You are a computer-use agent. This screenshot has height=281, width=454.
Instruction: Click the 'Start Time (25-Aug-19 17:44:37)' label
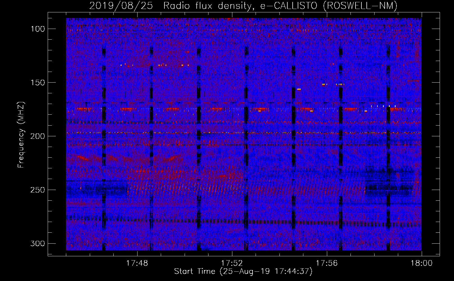[243, 271]
